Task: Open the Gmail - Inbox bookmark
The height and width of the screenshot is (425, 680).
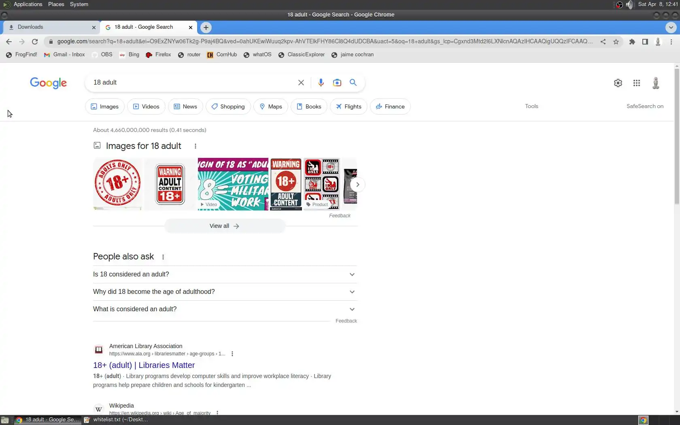Action: (x=65, y=55)
